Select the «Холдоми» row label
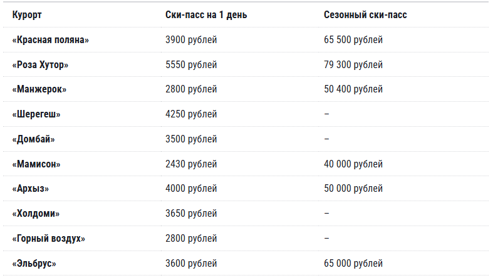 (x=36, y=214)
